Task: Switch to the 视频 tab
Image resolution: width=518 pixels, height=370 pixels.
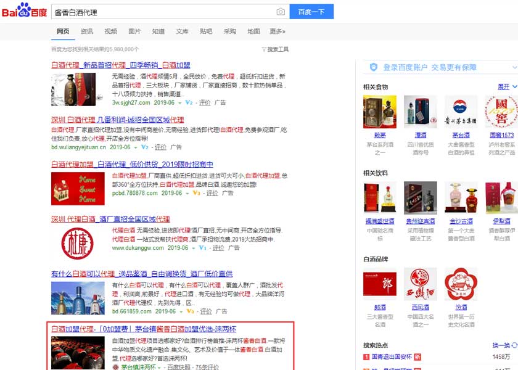Action: pos(110,31)
